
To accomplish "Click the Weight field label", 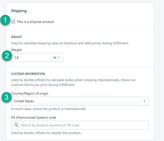I will (16, 50).
